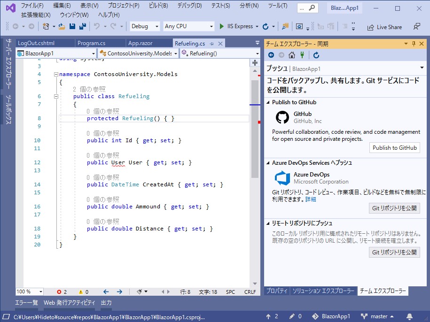
Task: Start debugging with IIS Express
Action: point(221,27)
